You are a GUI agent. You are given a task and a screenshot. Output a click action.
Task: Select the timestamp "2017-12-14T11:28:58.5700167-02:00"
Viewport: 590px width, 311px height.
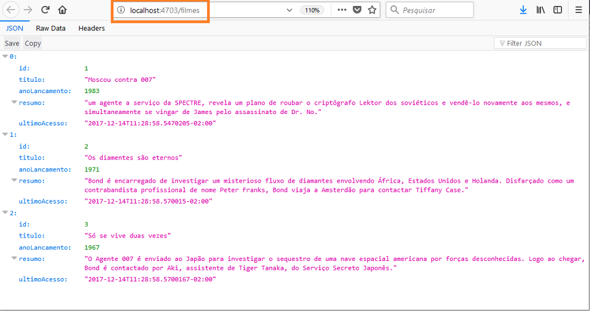[x=150, y=279]
